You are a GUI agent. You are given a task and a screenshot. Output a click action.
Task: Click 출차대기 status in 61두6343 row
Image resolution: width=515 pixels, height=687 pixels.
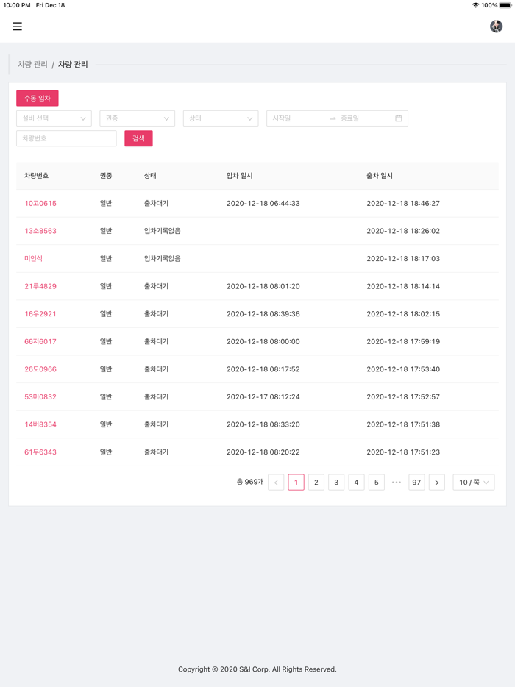coord(157,452)
